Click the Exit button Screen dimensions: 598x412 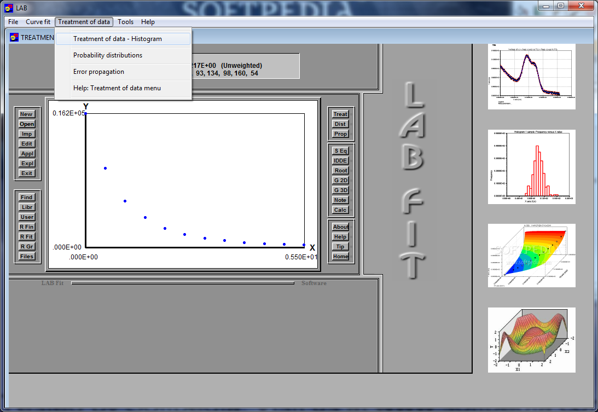coord(27,173)
